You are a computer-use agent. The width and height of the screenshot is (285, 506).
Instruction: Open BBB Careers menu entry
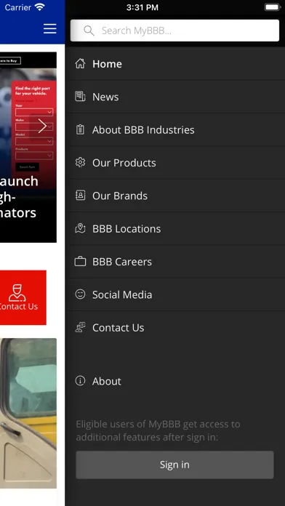coord(175,262)
